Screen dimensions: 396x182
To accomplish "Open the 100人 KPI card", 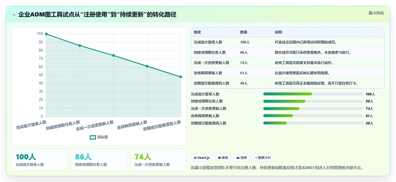I will pyautogui.click(x=40, y=160).
